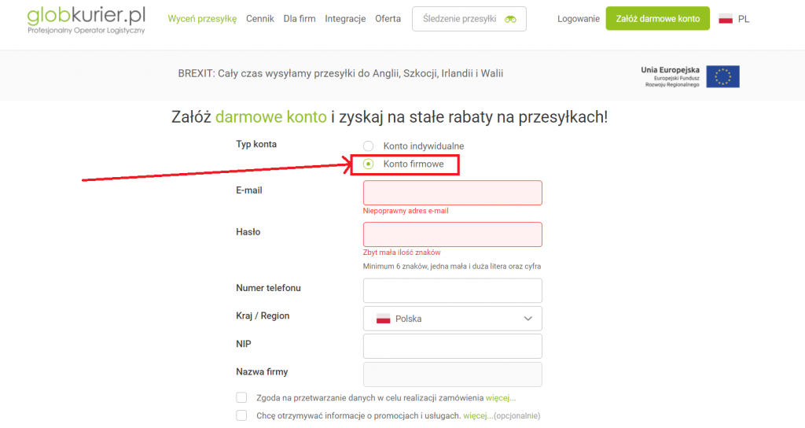Image resolution: width=805 pixels, height=428 pixels.
Task: Click the Polish flag language icon
Action: [x=726, y=19]
